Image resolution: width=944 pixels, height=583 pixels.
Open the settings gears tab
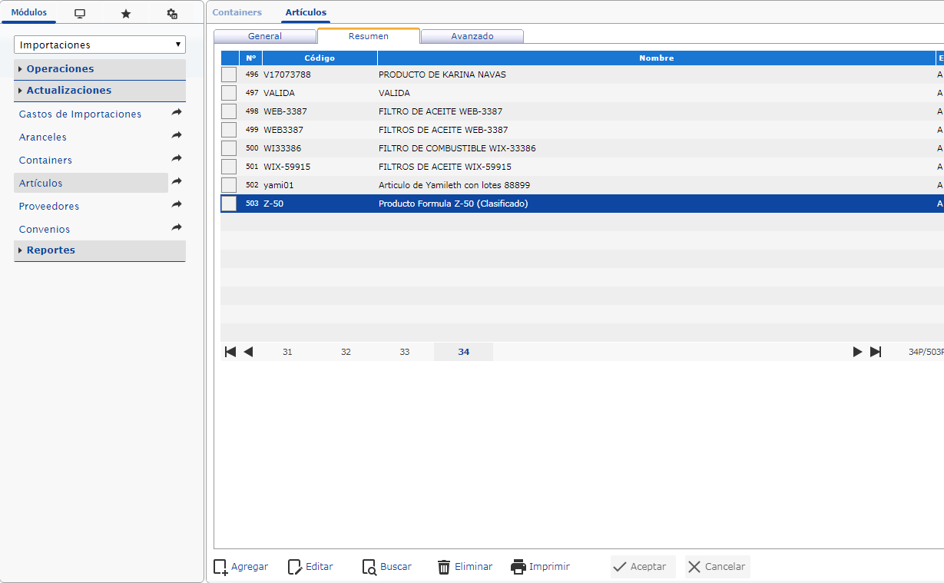coord(172,14)
